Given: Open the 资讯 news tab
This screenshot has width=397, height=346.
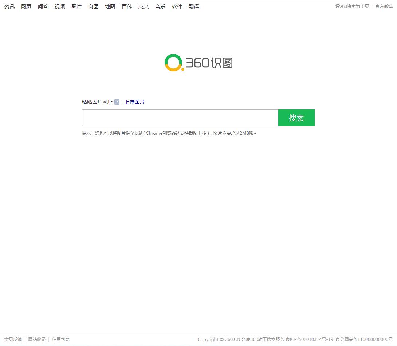Looking at the screenshot, I should point(9,7).
